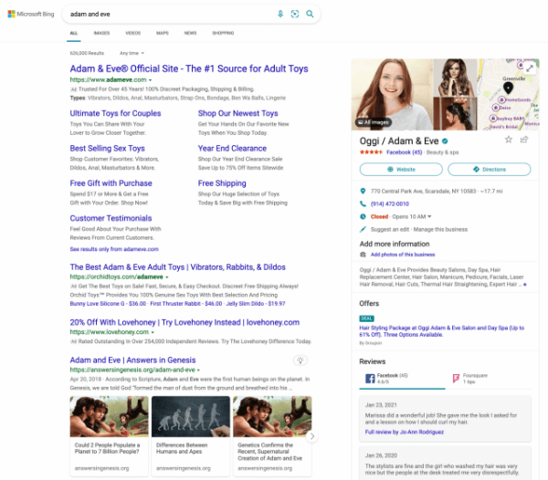This screenshot has height=480, width=548.
Task: Open the Any time filter dropdown
Action: point(133,53)
